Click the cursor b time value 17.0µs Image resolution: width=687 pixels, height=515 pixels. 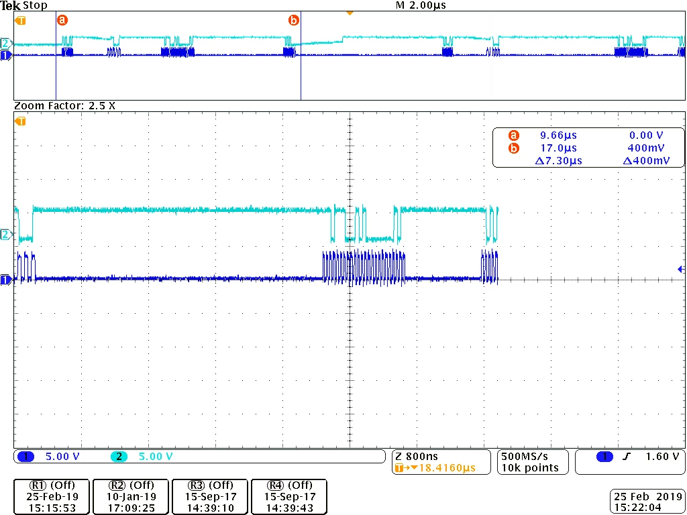pyautogui.click(x=558, y=148)
